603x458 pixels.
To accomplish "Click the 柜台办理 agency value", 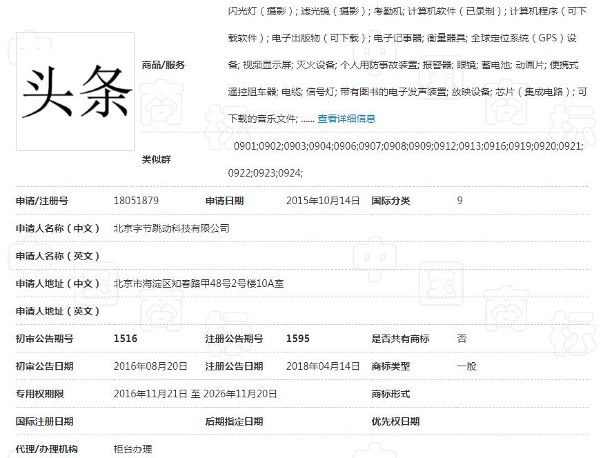I will pyautogui.click(x=134, y=448).
